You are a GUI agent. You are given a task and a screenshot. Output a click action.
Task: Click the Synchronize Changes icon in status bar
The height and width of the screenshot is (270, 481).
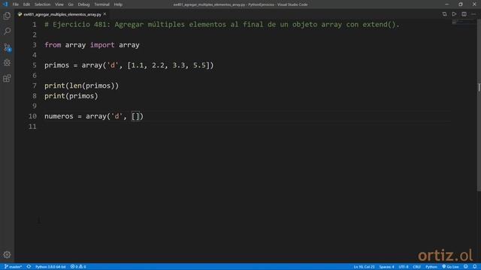[29, 267]
